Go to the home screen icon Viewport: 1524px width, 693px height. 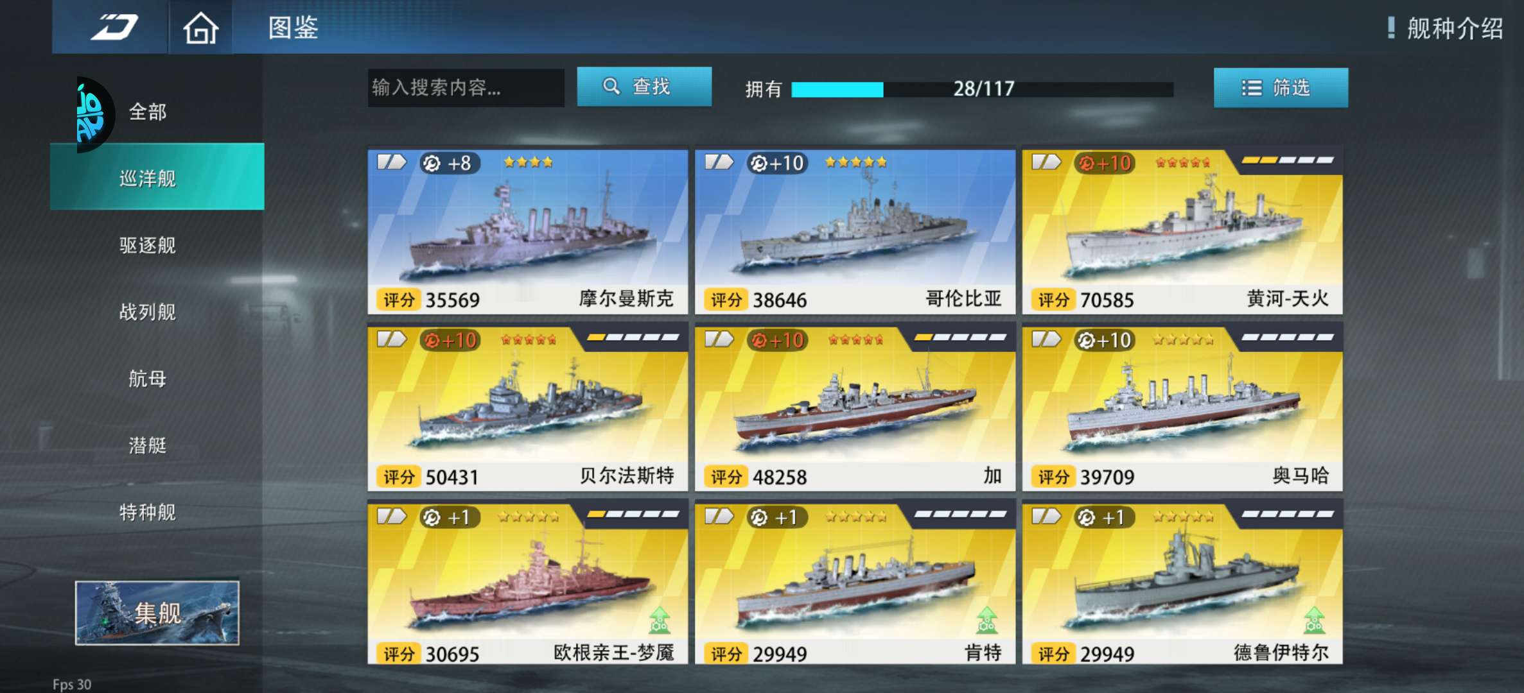200,28
